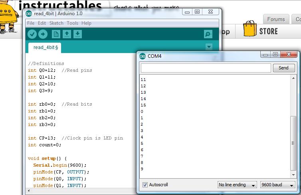
Task: Click the value 15 in serial output
Action: [x=143, y=105]
